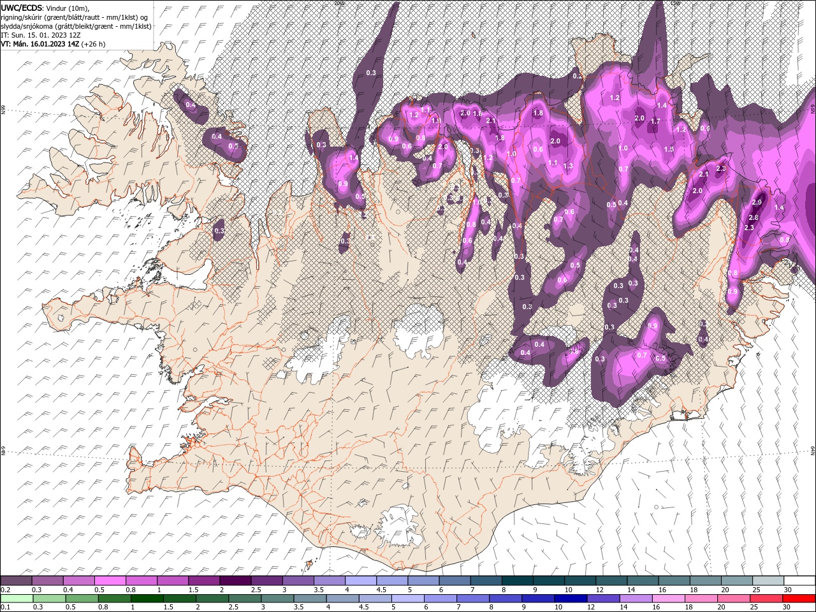Select the 3–3.5 swatch in the top legend row

coord(298,581)
